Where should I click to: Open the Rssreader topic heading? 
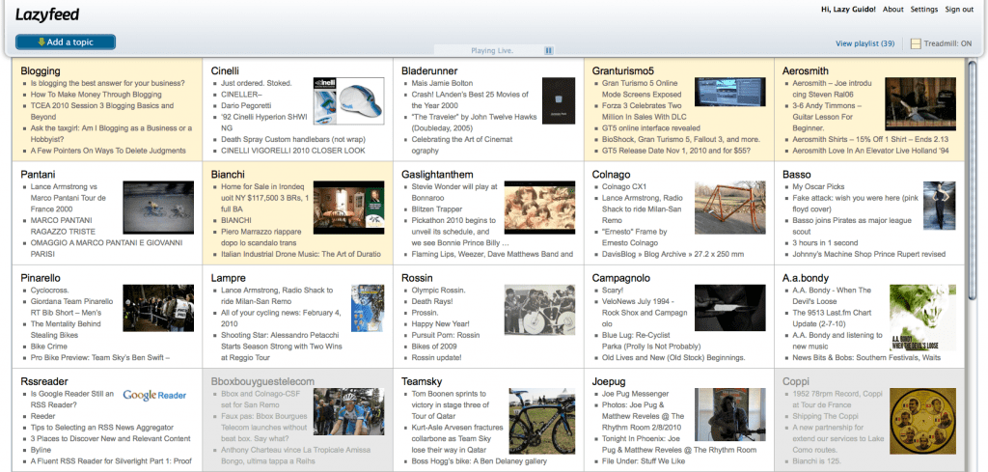[x=44, y=381]
